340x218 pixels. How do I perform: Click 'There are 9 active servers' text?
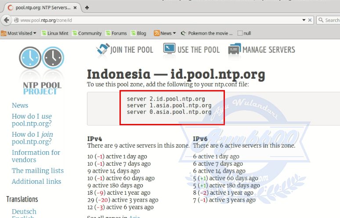pyautogui.click(x=138, y=145)
